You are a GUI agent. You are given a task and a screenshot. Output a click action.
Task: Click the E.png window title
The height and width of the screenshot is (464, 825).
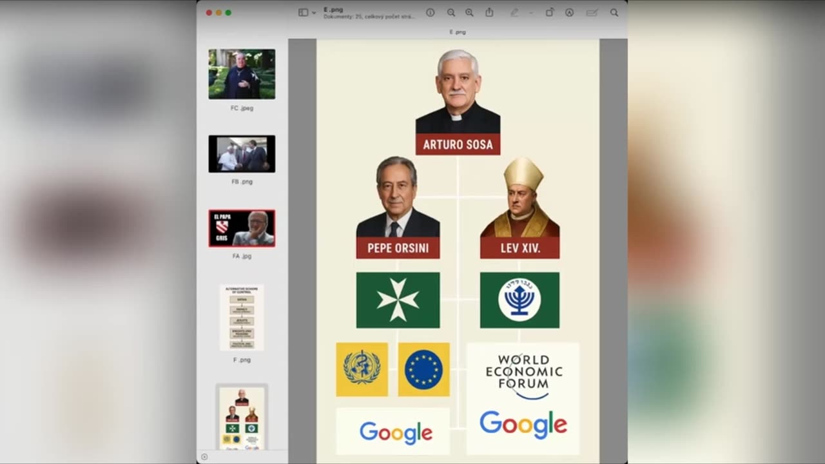[x=333, y=10]
